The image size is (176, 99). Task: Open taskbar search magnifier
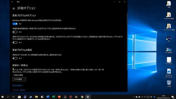[x=8, y=97]
